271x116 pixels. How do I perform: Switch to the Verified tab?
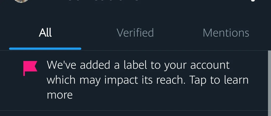(x=135, y=33)
